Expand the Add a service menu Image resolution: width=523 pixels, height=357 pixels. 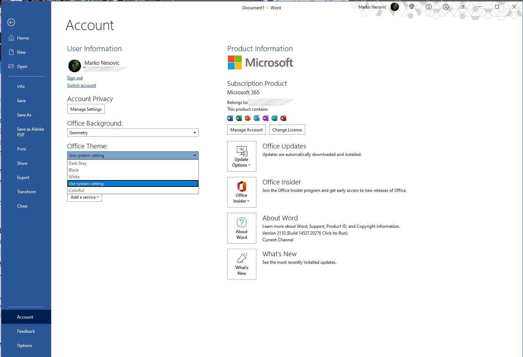pyautogui.click(x=84, y=197)
